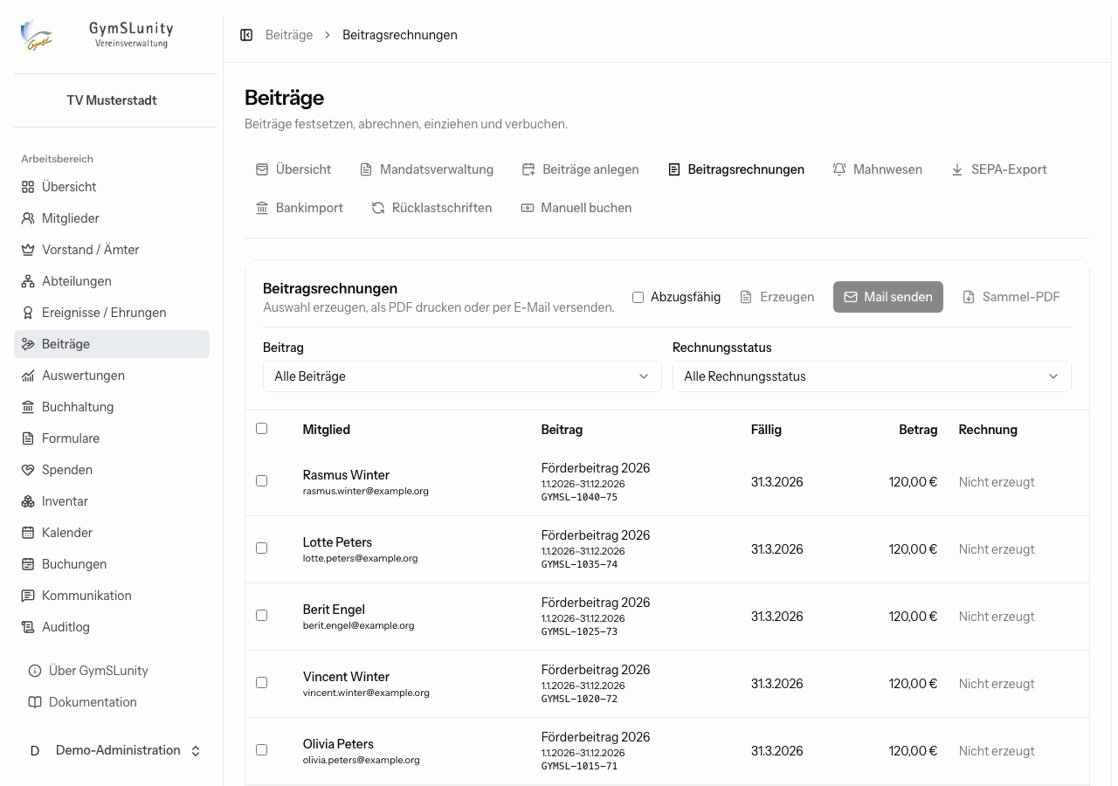This screenshot has width=1118, height=786.
Task: Open Buchungen in the sidebar
Action: pyautogui.click(x=112, y=564)
